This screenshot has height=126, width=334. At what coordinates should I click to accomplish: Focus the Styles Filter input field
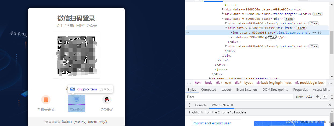(x=239, y=97)
